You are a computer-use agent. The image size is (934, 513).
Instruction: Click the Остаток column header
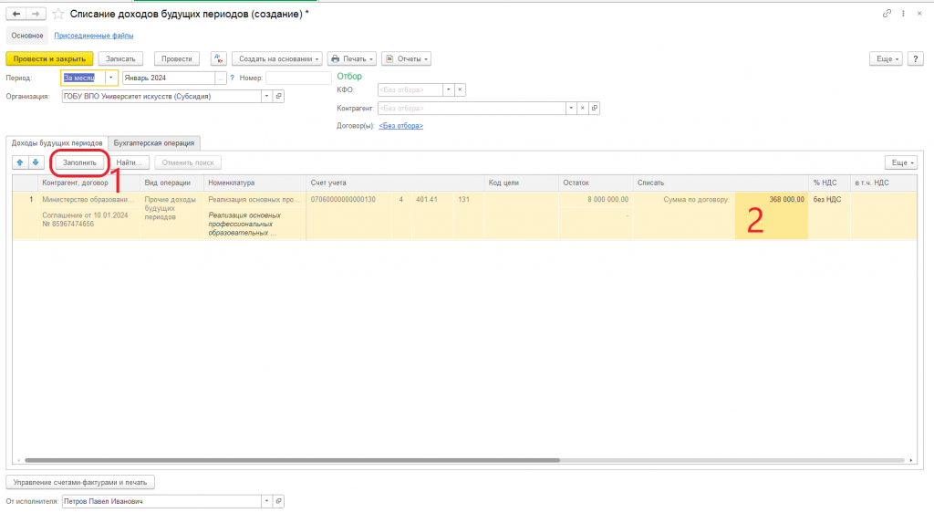596,183
